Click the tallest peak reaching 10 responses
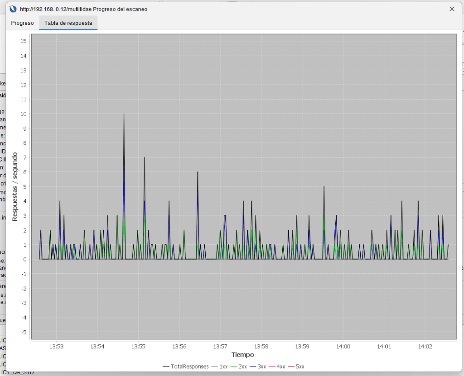The image size is (464, 376). click(124, 114)
